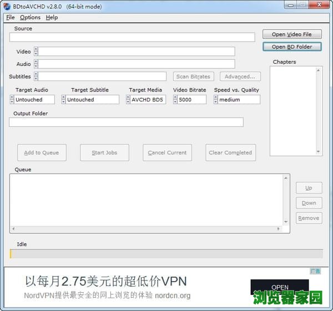Viewport: 333px width, 311px height.
Task: Open the Help menu
Action: pyautogui.click(x=52, y=17)
